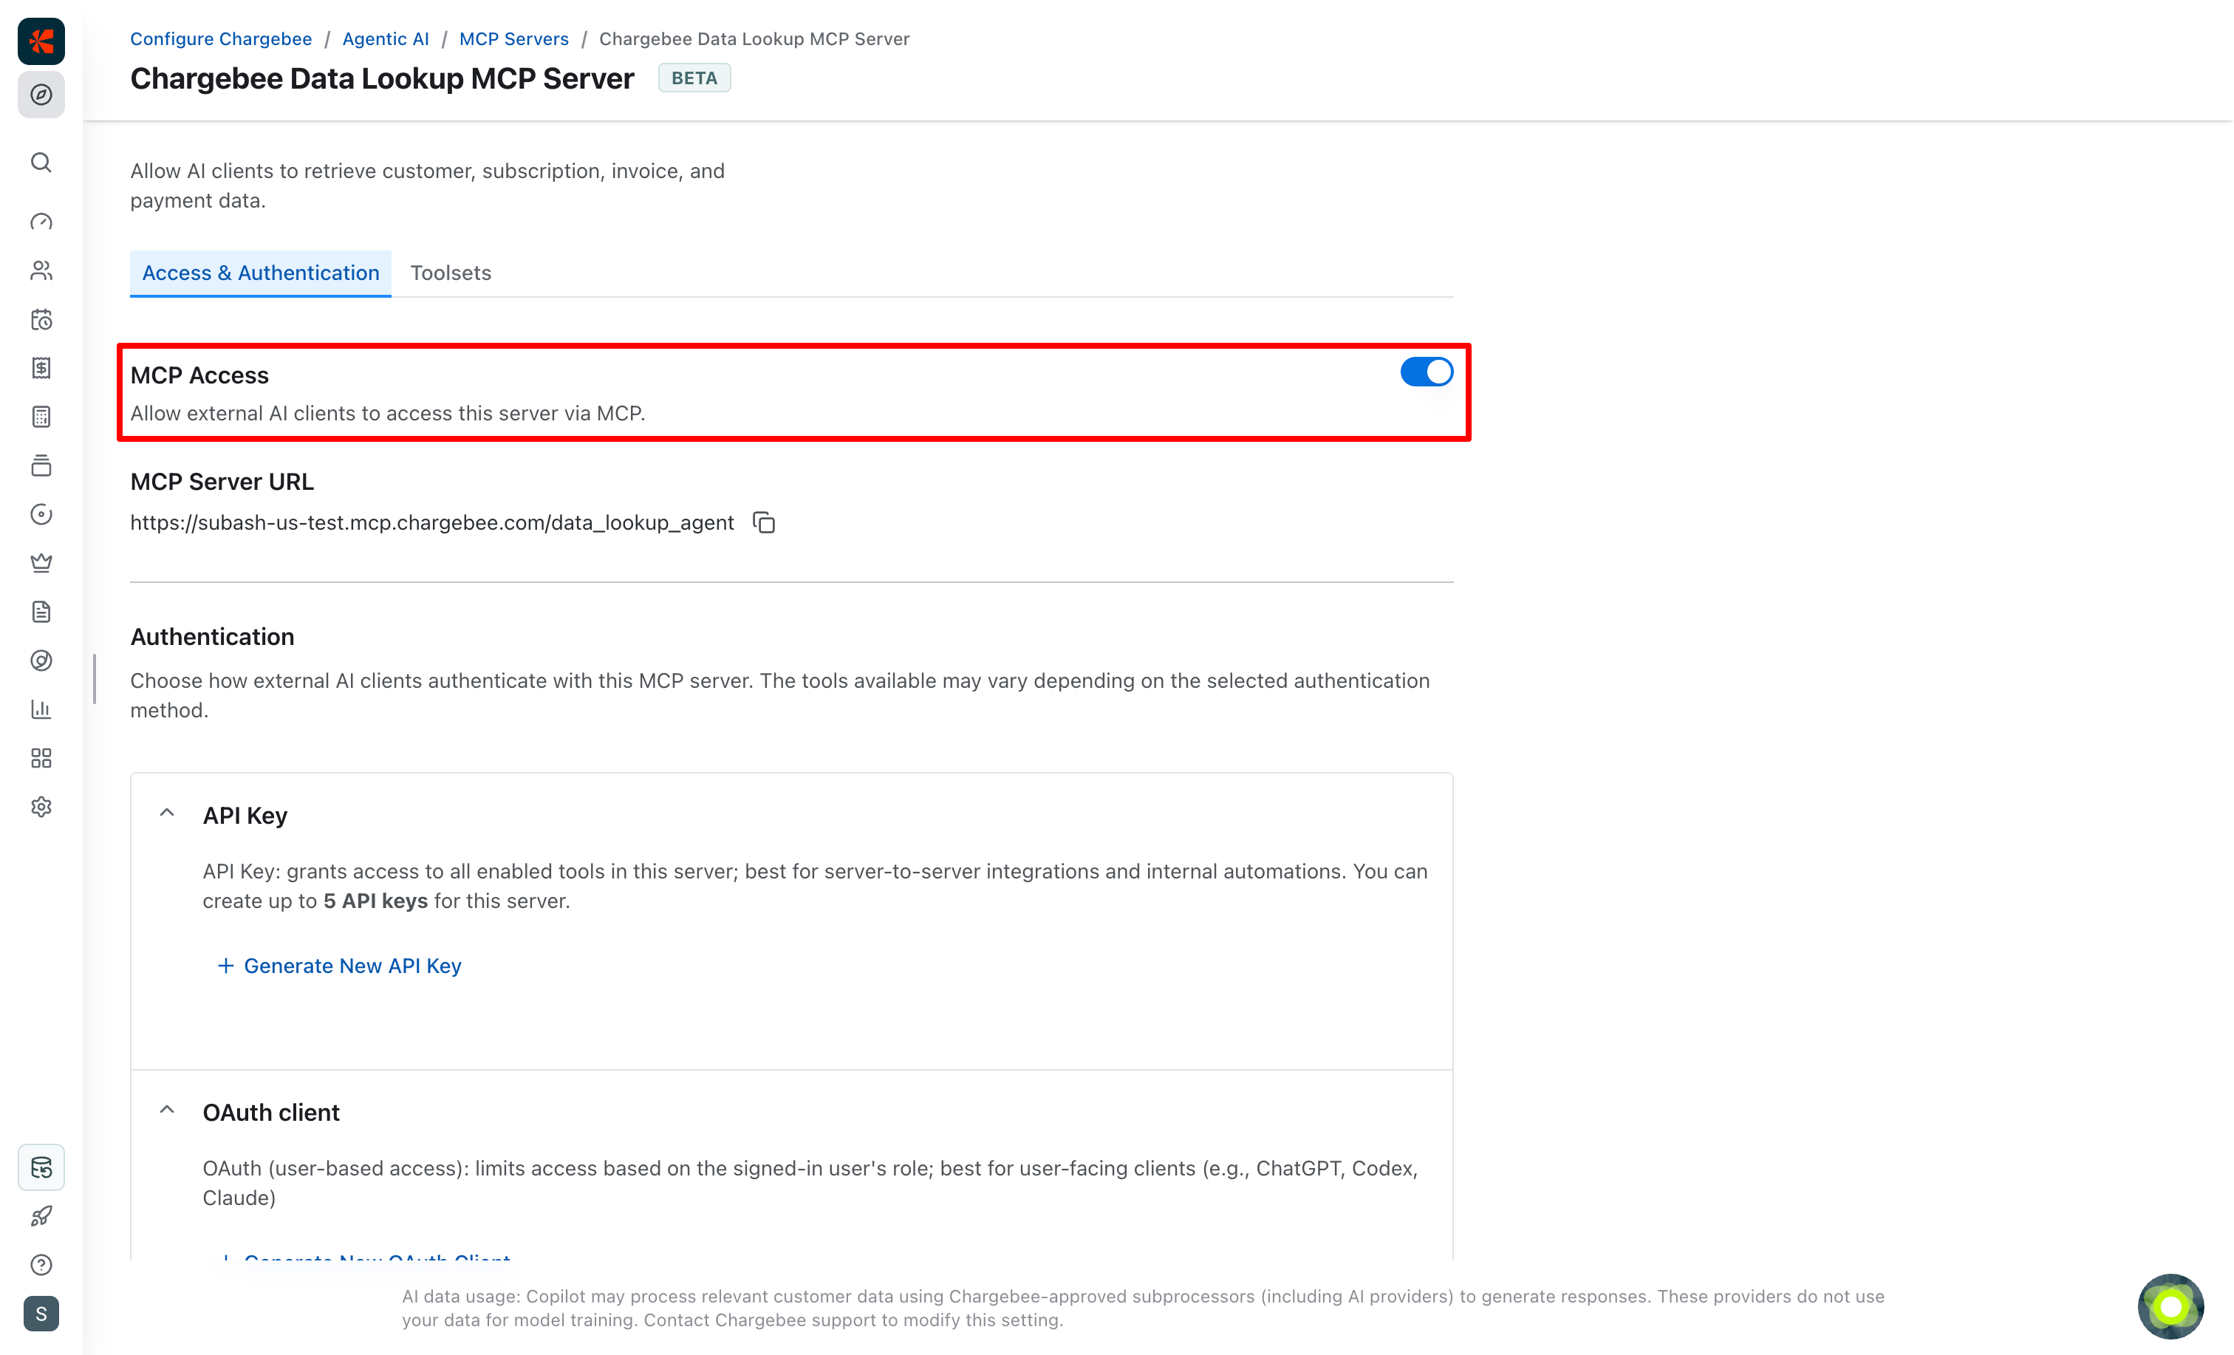Open apps grid icon in sidebar
2234x1355 pixels.
click(x=41, y=758)
